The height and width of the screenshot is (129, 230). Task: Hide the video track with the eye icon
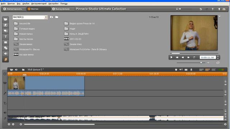point(225,85)
